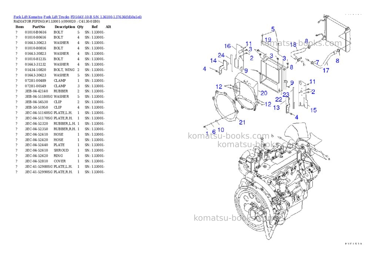Select part number 3EB-04-51180SG

pos(38,96)
